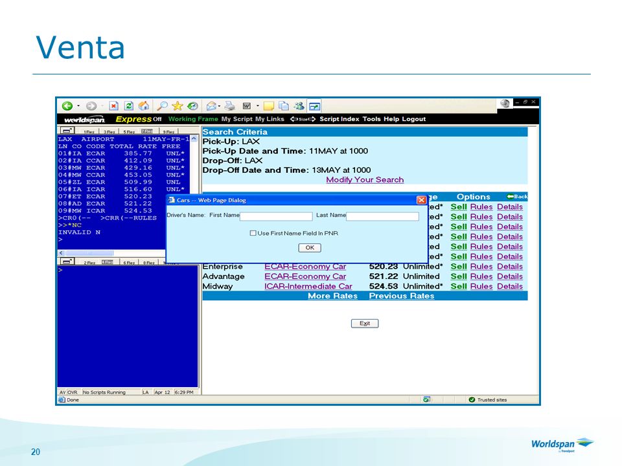Open the Help menu
This screenshot has height=466, width=622.
pyautogui.click(x=391, y=119)
